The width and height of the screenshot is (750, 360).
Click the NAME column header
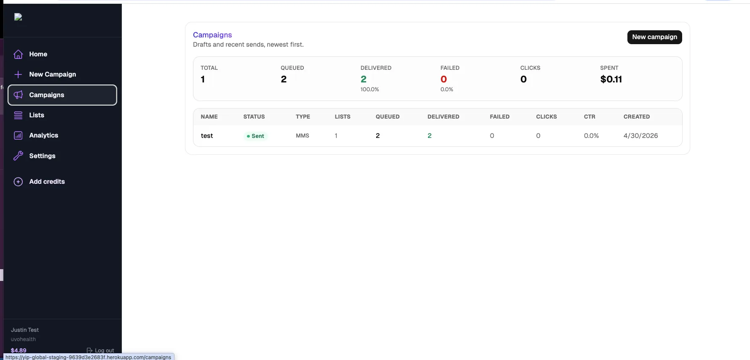pos(209,116)
